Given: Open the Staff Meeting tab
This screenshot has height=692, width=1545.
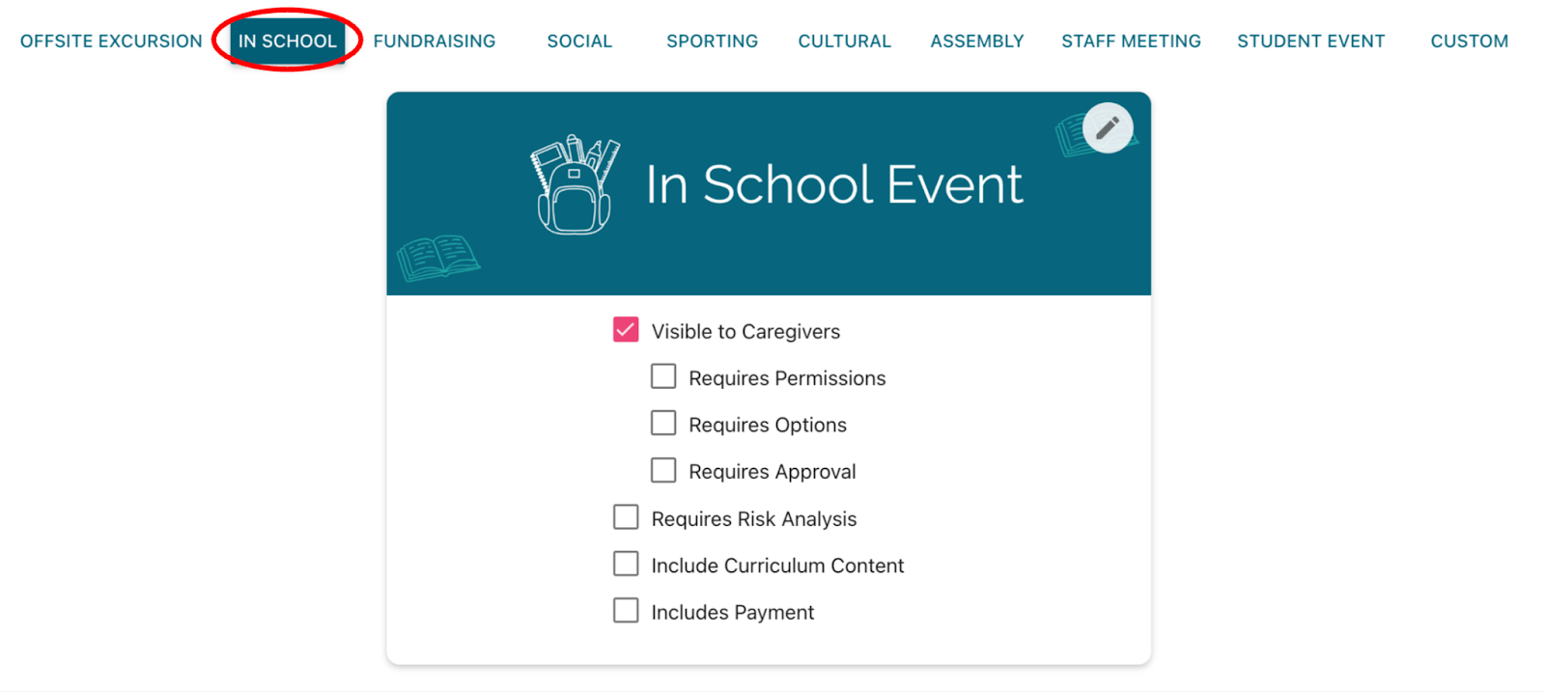Looking at the screenshot, I should (1132, 42).
